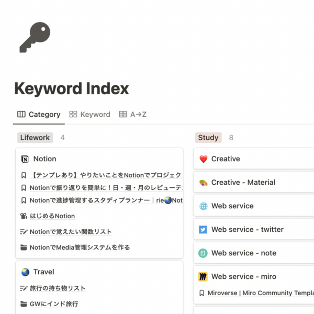
Task: Open the Miroverse Miro Community bookmark link
Action: [260, 294]
